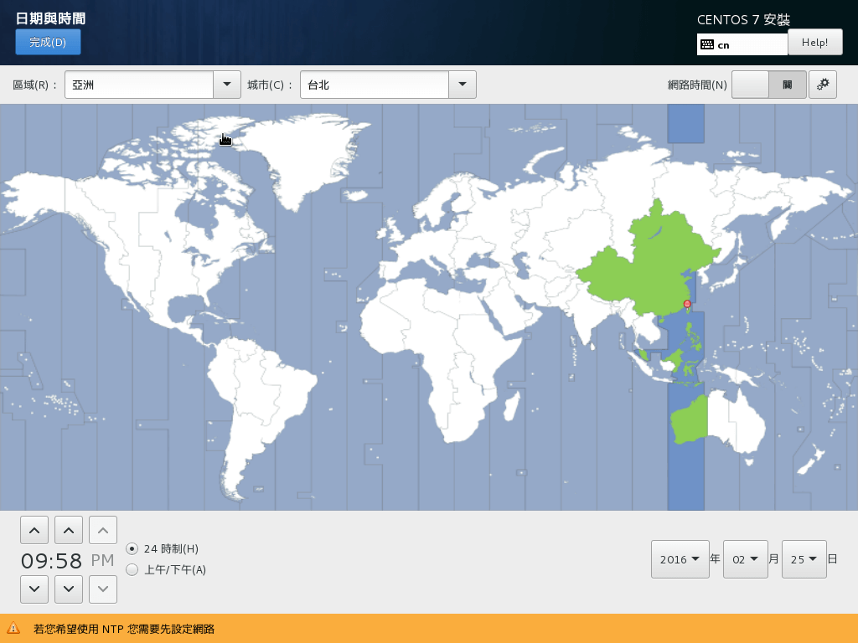Click the keyboard layout cn indicator

[x=742, y=44]
